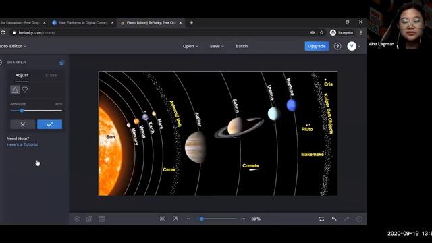
Task: Select the diamond smart sharpen icon
Action: click(x=25, y=90)
